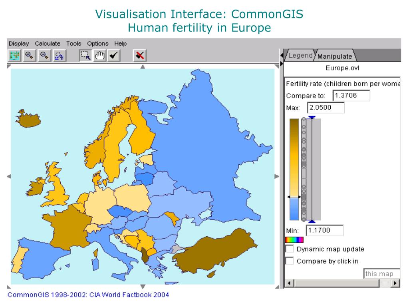Click Russia on the fertility map
The height and width of the screenshot is (307, 409).
[x=198, y=146]
